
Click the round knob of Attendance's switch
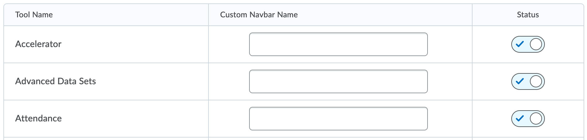click(536, 119)
